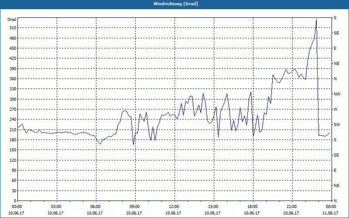Screen dimensions: 349x218
Task: Click the "0" left-axis value
Action: click(15, 201)
